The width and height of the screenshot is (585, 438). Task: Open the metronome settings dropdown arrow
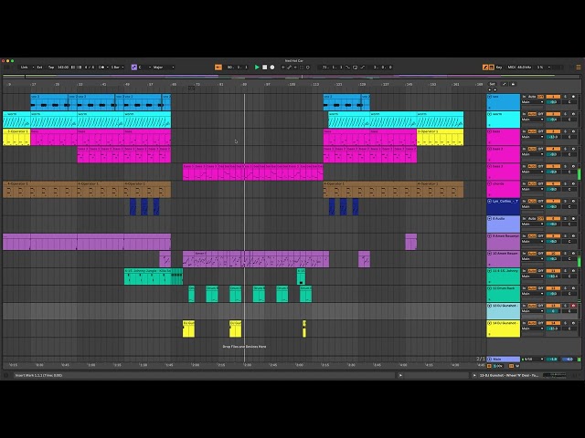108,67
